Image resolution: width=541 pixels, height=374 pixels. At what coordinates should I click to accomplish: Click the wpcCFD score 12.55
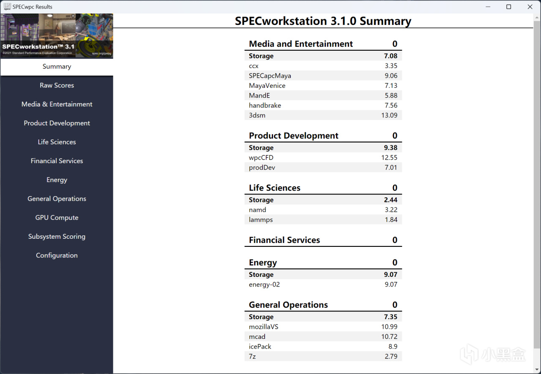(389, 158)
